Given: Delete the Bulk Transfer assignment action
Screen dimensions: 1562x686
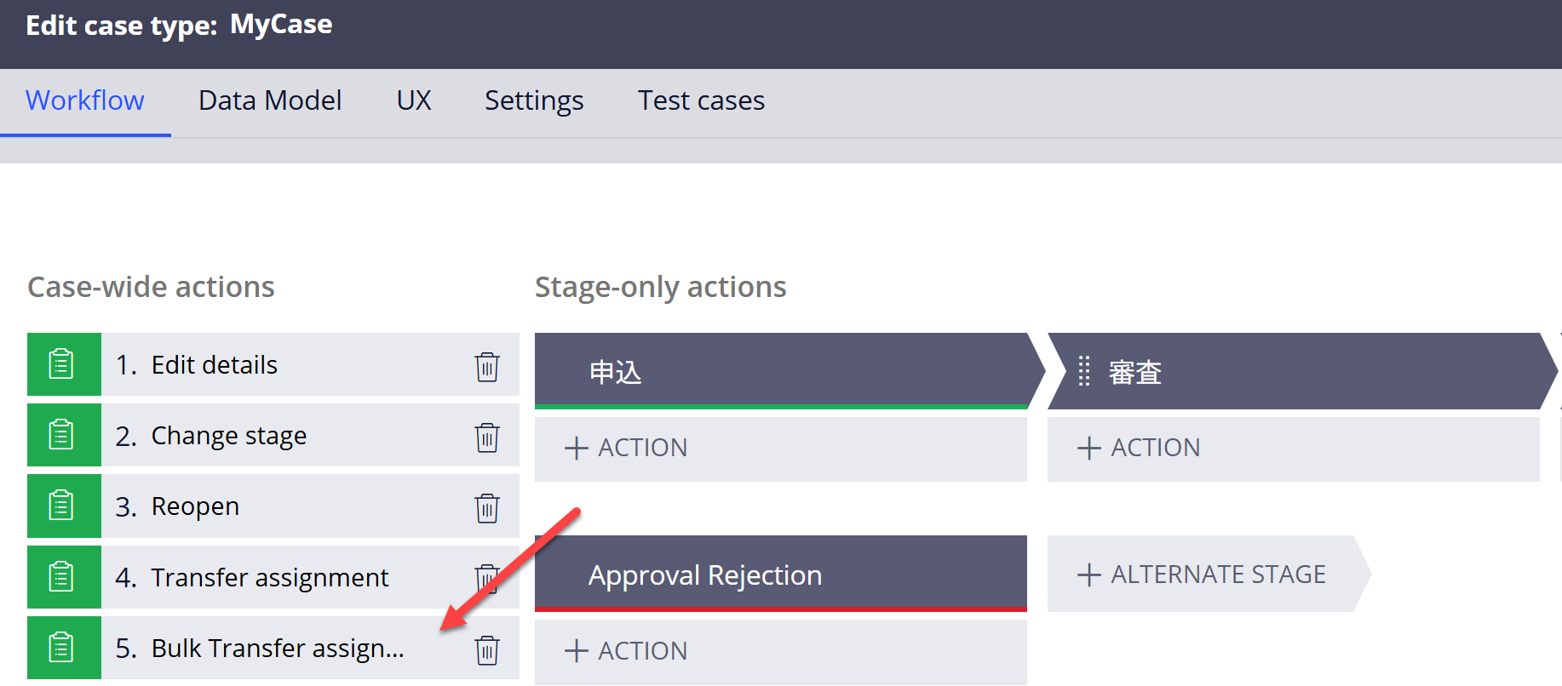Looking at the screenshot, I should coord(486,649).
